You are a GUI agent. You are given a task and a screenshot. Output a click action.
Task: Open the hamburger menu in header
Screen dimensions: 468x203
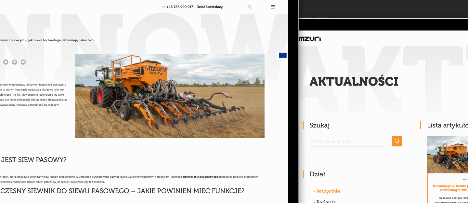(273, 7)
